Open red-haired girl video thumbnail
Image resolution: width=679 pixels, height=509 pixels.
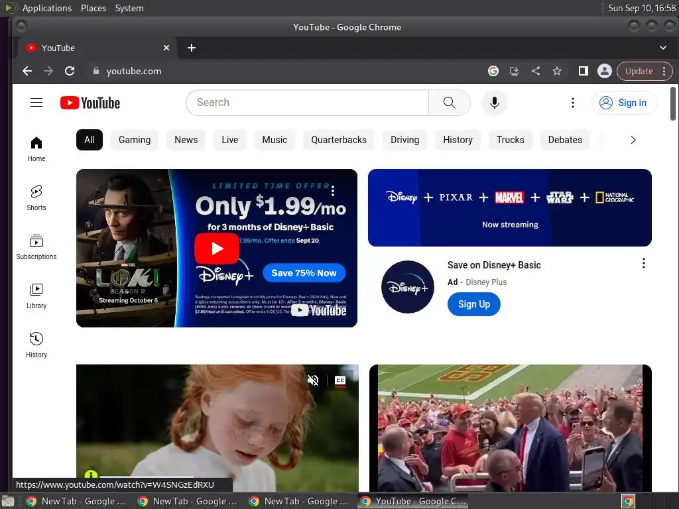coord(217,427)
